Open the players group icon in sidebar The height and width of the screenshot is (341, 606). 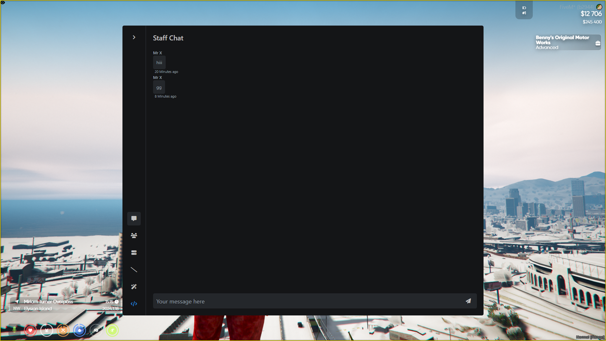134,236
